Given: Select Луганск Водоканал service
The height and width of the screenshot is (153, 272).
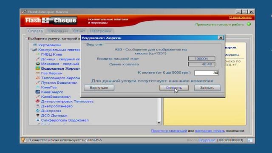Looking at the screenshot, I should (59, 82).
